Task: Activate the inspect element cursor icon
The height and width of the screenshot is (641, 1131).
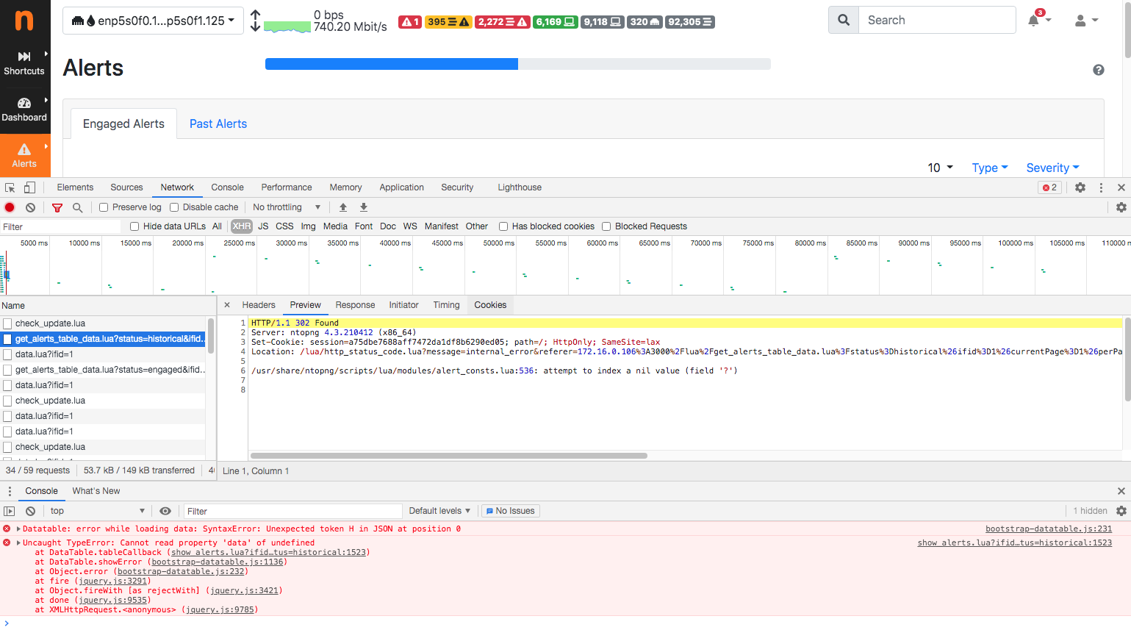Action: click(10, 187)
